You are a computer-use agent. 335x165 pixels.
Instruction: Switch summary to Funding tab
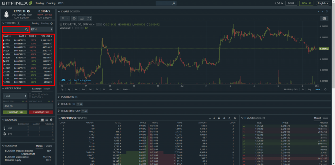point(48,146)
